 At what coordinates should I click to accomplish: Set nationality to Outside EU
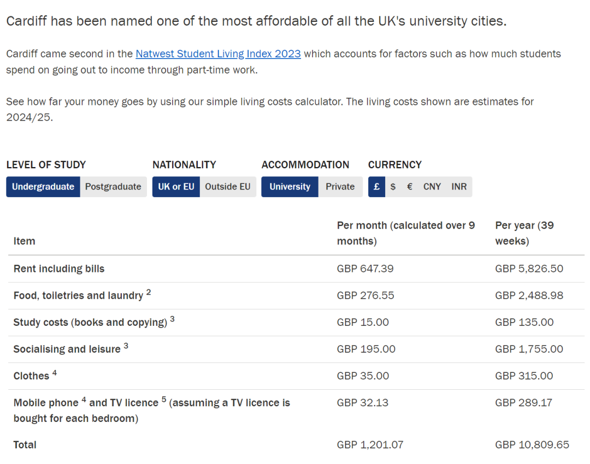(x=228, y=187)
